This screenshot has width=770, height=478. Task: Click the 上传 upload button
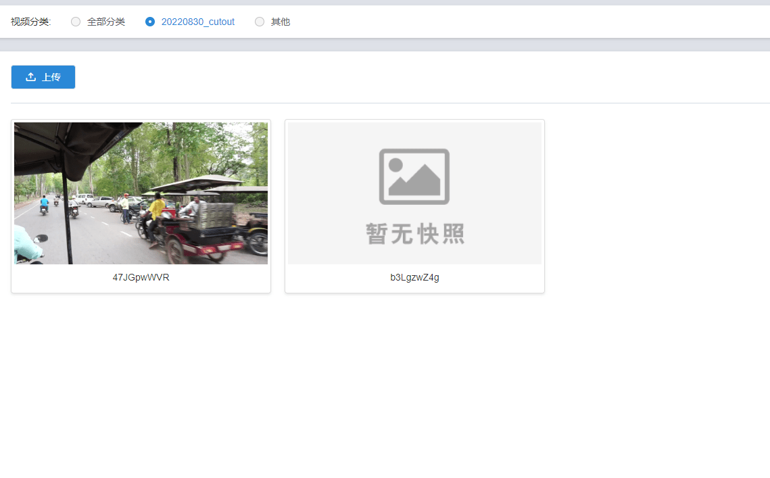pyautogui.click(x=43, y=77)
